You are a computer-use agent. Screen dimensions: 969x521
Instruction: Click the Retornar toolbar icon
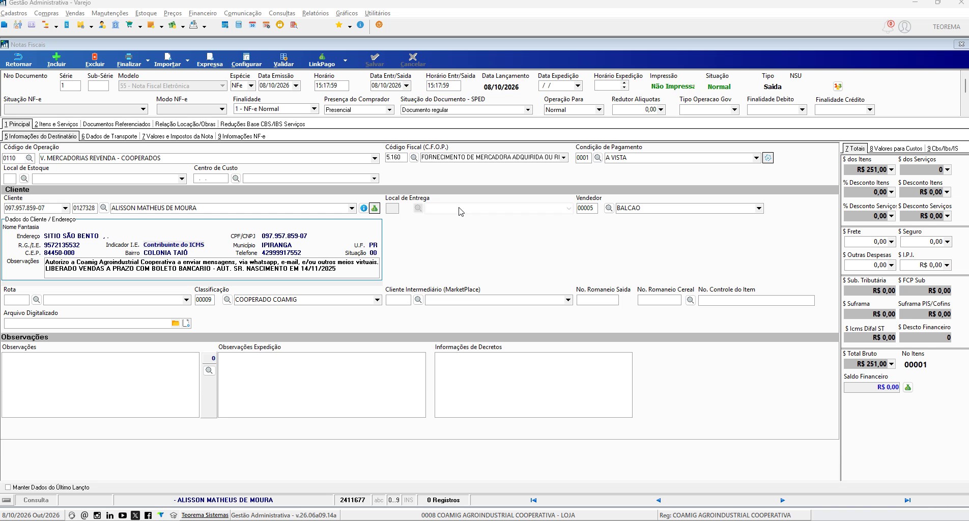(18, 60)
